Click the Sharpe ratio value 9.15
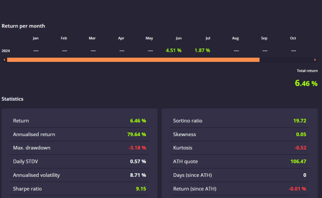The width and height of the screenshot is (322, 198). click(141, 189)
